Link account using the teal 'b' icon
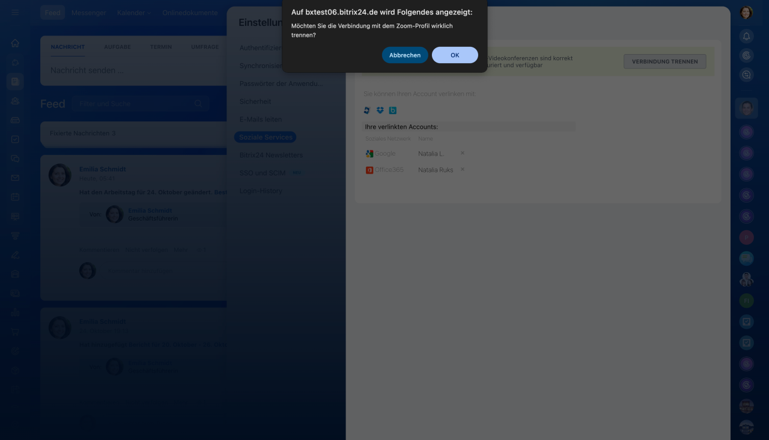Screen dimensions: 769x440 click(x=392, y=110)
